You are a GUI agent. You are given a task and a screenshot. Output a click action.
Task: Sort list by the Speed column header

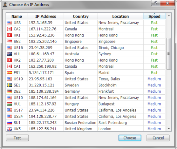pyautogui.click(x=154, y=16)
